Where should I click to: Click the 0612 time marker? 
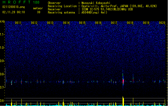[x=34, y=23]
